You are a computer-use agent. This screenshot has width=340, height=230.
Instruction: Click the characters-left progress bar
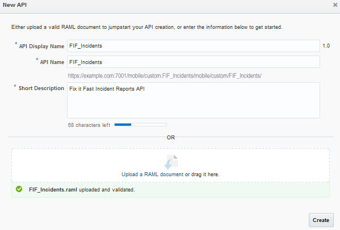pos(141,125)
